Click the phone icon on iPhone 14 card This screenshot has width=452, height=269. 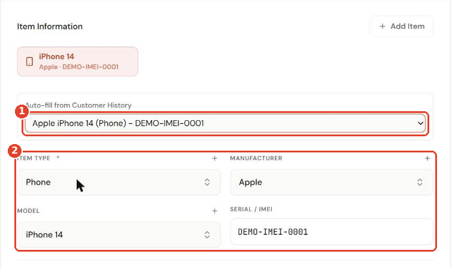pyautogui.click(x=29, y=62)
